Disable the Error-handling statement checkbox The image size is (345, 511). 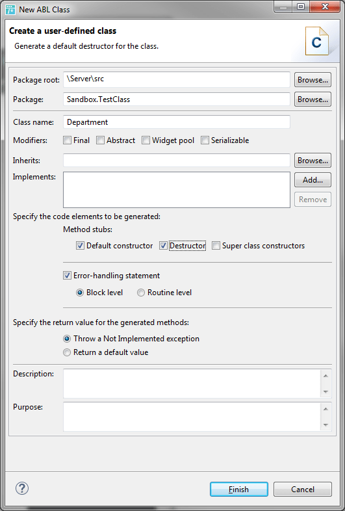[x=67, y=276]
